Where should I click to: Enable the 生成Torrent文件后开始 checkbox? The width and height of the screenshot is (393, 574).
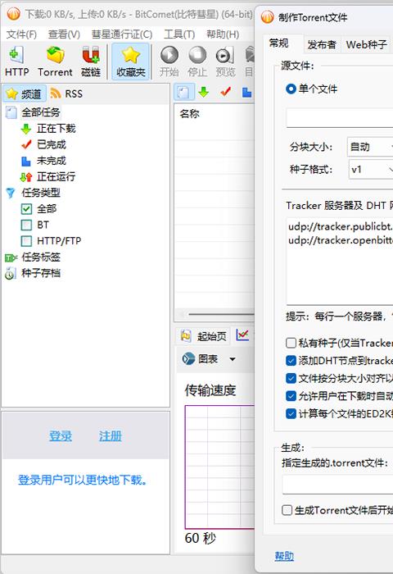pyautogui.click(x=287, y=510)
